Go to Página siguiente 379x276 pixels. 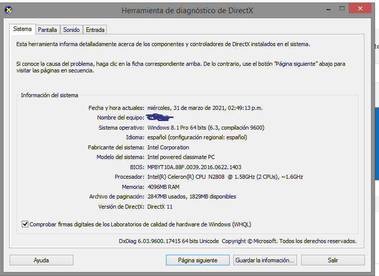pos(198,260)
